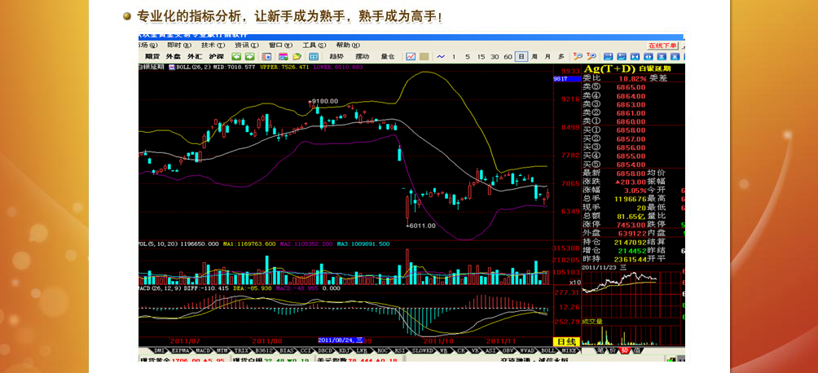The height and width of the screenshot is (373, 818).
Task: Open the 即时 menu
Action: (x=179, y=45)
